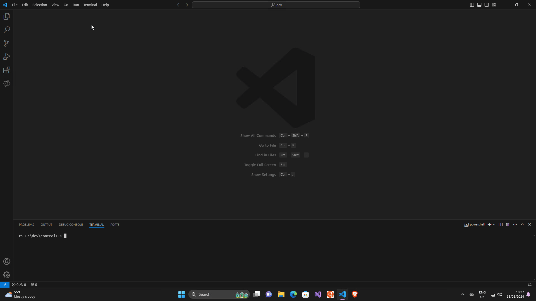Screen dimensions: 536x301
Task: Open the Terminal menu
Action: click(90, 5)
